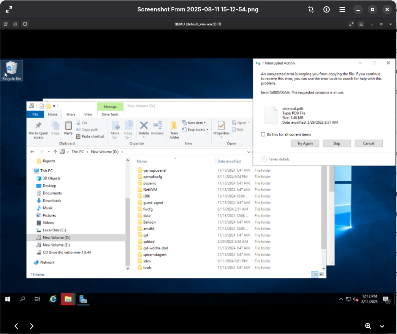
Task: Click the Paste clipboard icon
Action: coord(68,126)
